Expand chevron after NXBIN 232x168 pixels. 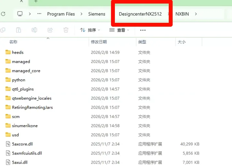coord(196,14)
